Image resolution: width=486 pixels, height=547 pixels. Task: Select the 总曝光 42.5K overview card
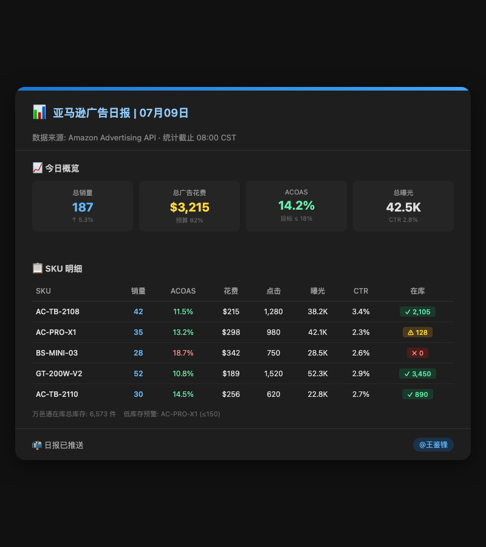coord(403,206)
